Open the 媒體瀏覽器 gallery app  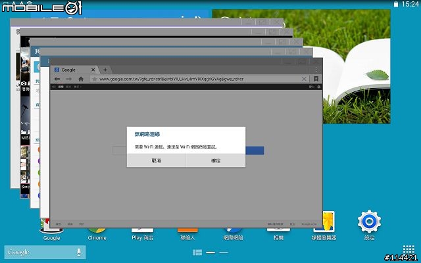pos(324,226)
